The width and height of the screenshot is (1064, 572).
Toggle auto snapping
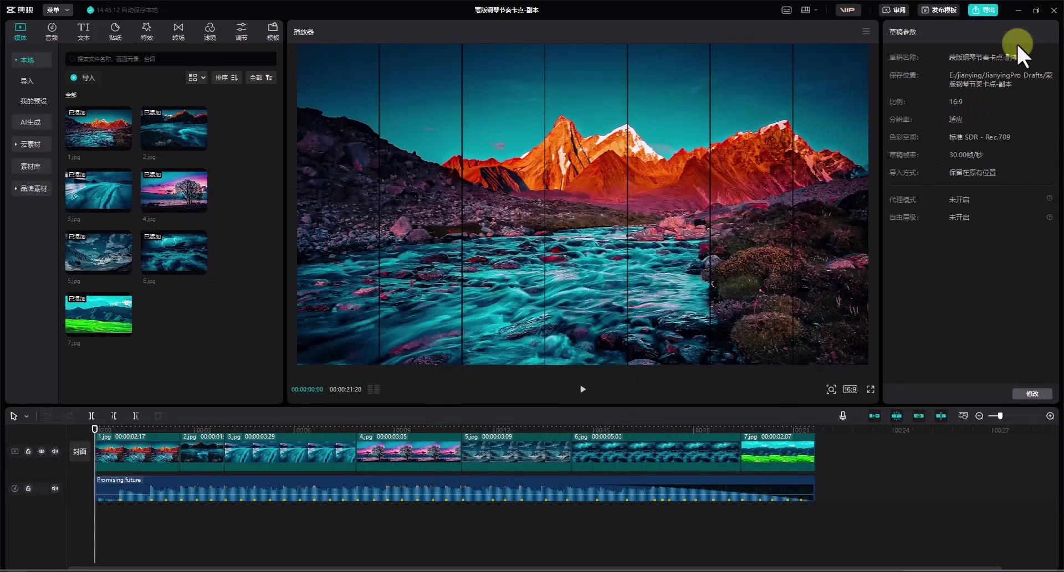coord(897,416)
